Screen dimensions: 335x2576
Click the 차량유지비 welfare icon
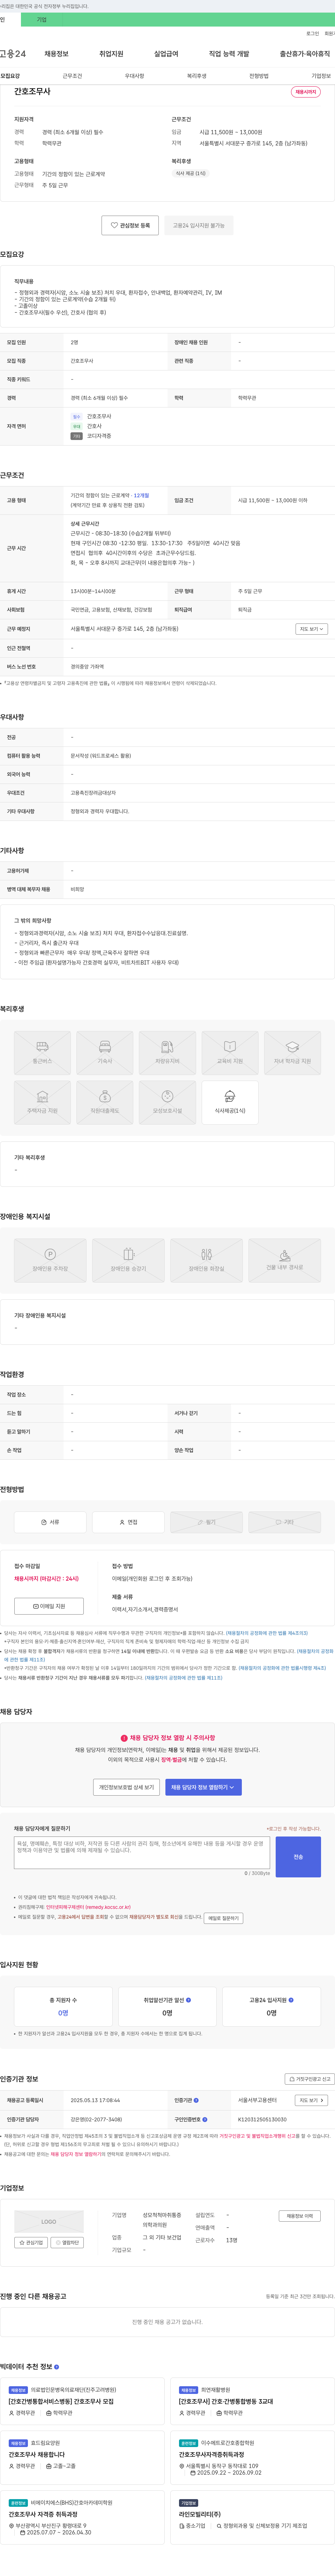click(167, 1053)
